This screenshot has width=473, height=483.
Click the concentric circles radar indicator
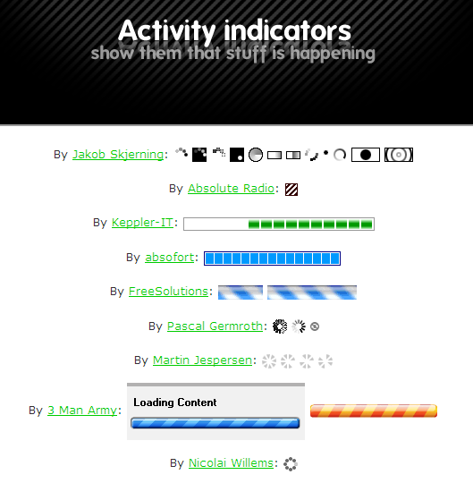399,155
